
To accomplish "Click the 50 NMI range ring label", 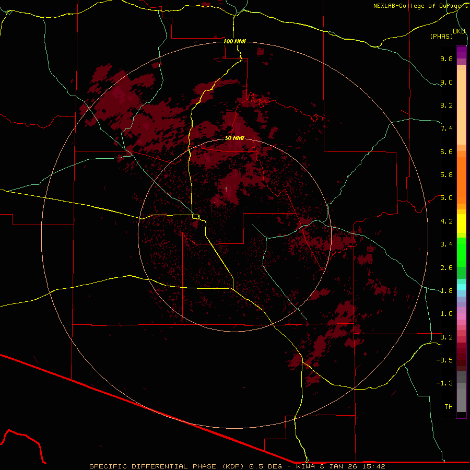I will (x=234, y=138).
